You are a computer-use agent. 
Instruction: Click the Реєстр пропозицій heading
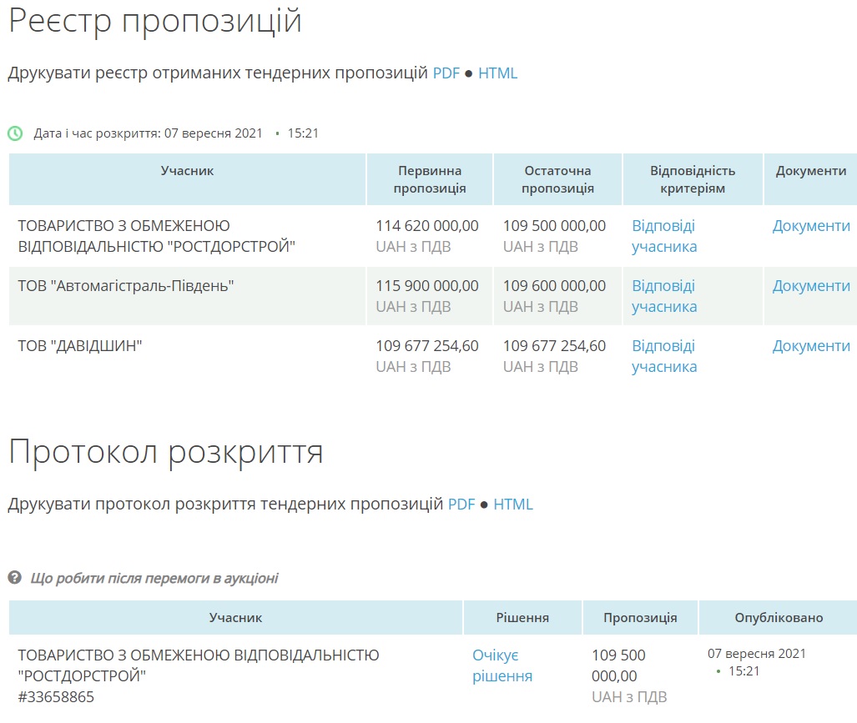click(x=155, y=22)
